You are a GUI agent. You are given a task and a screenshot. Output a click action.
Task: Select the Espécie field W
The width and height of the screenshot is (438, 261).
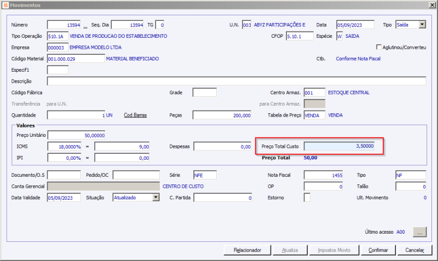click(339, 36)
